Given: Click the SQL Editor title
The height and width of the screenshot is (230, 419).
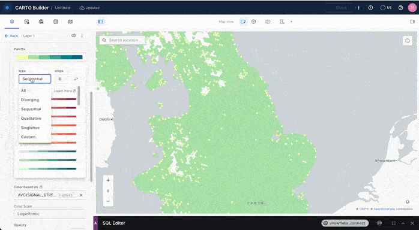Looking at the screenshot, I should tap(114, 223).
